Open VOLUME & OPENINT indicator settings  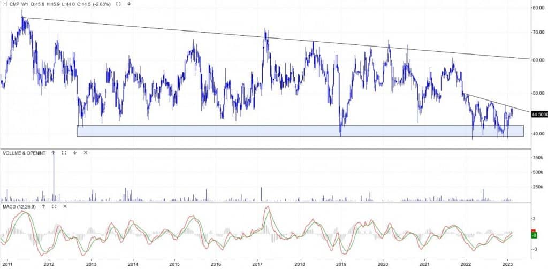(x=25, y=152)
